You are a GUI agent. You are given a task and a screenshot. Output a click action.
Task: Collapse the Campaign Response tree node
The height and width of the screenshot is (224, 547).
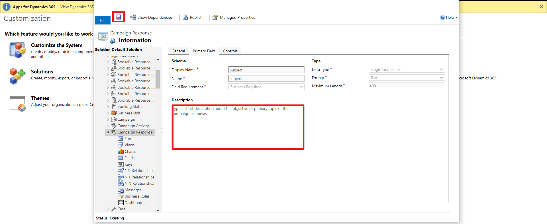coord(108,132)
